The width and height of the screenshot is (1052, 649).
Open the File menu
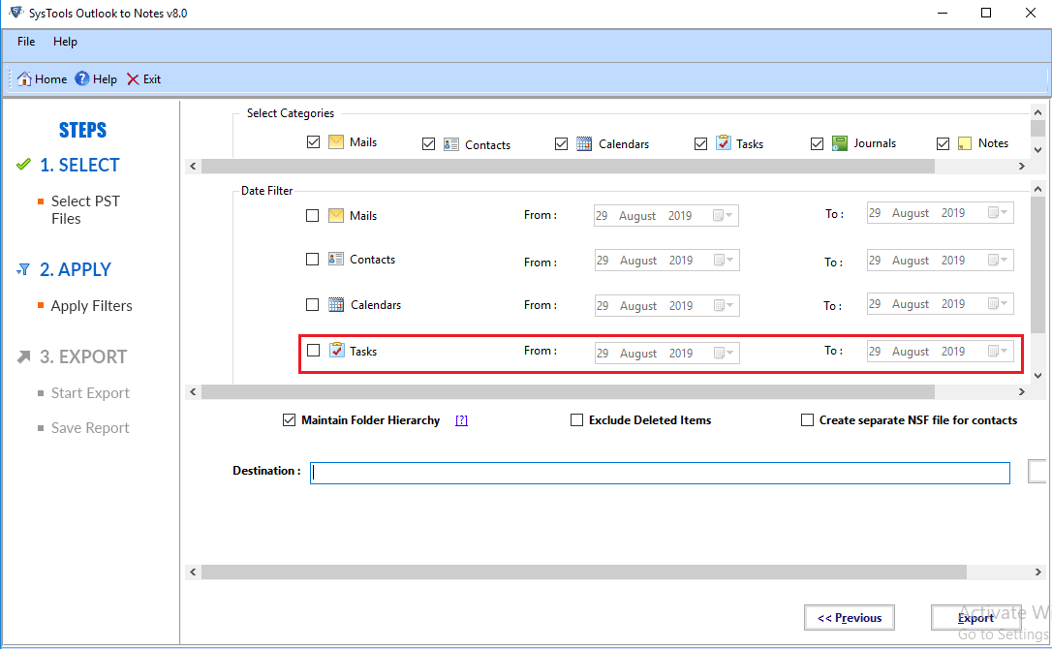(x=26, y=42)
